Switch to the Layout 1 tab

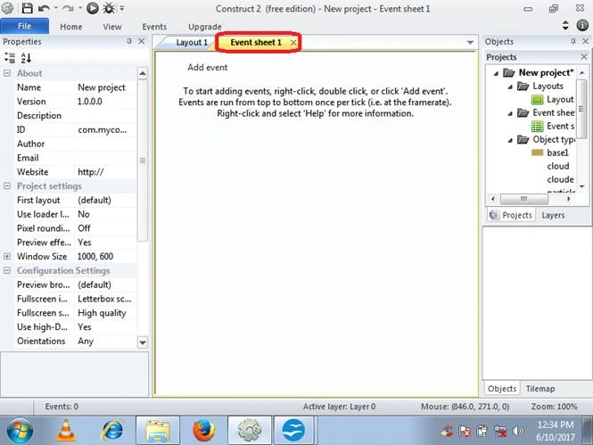click(192, 42)
